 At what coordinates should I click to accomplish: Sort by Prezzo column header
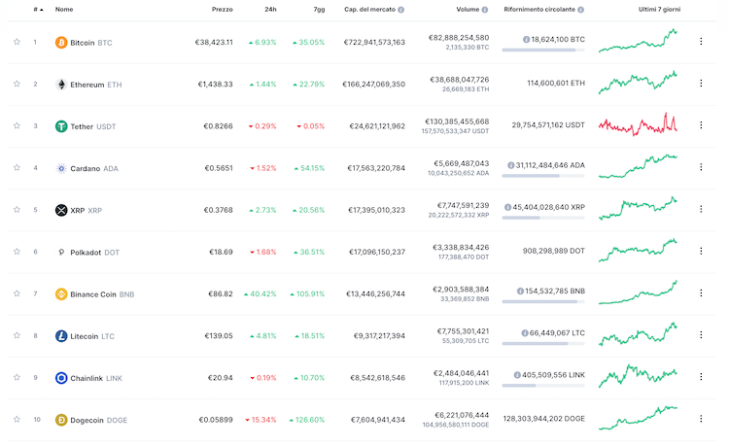tap(223, 10)
